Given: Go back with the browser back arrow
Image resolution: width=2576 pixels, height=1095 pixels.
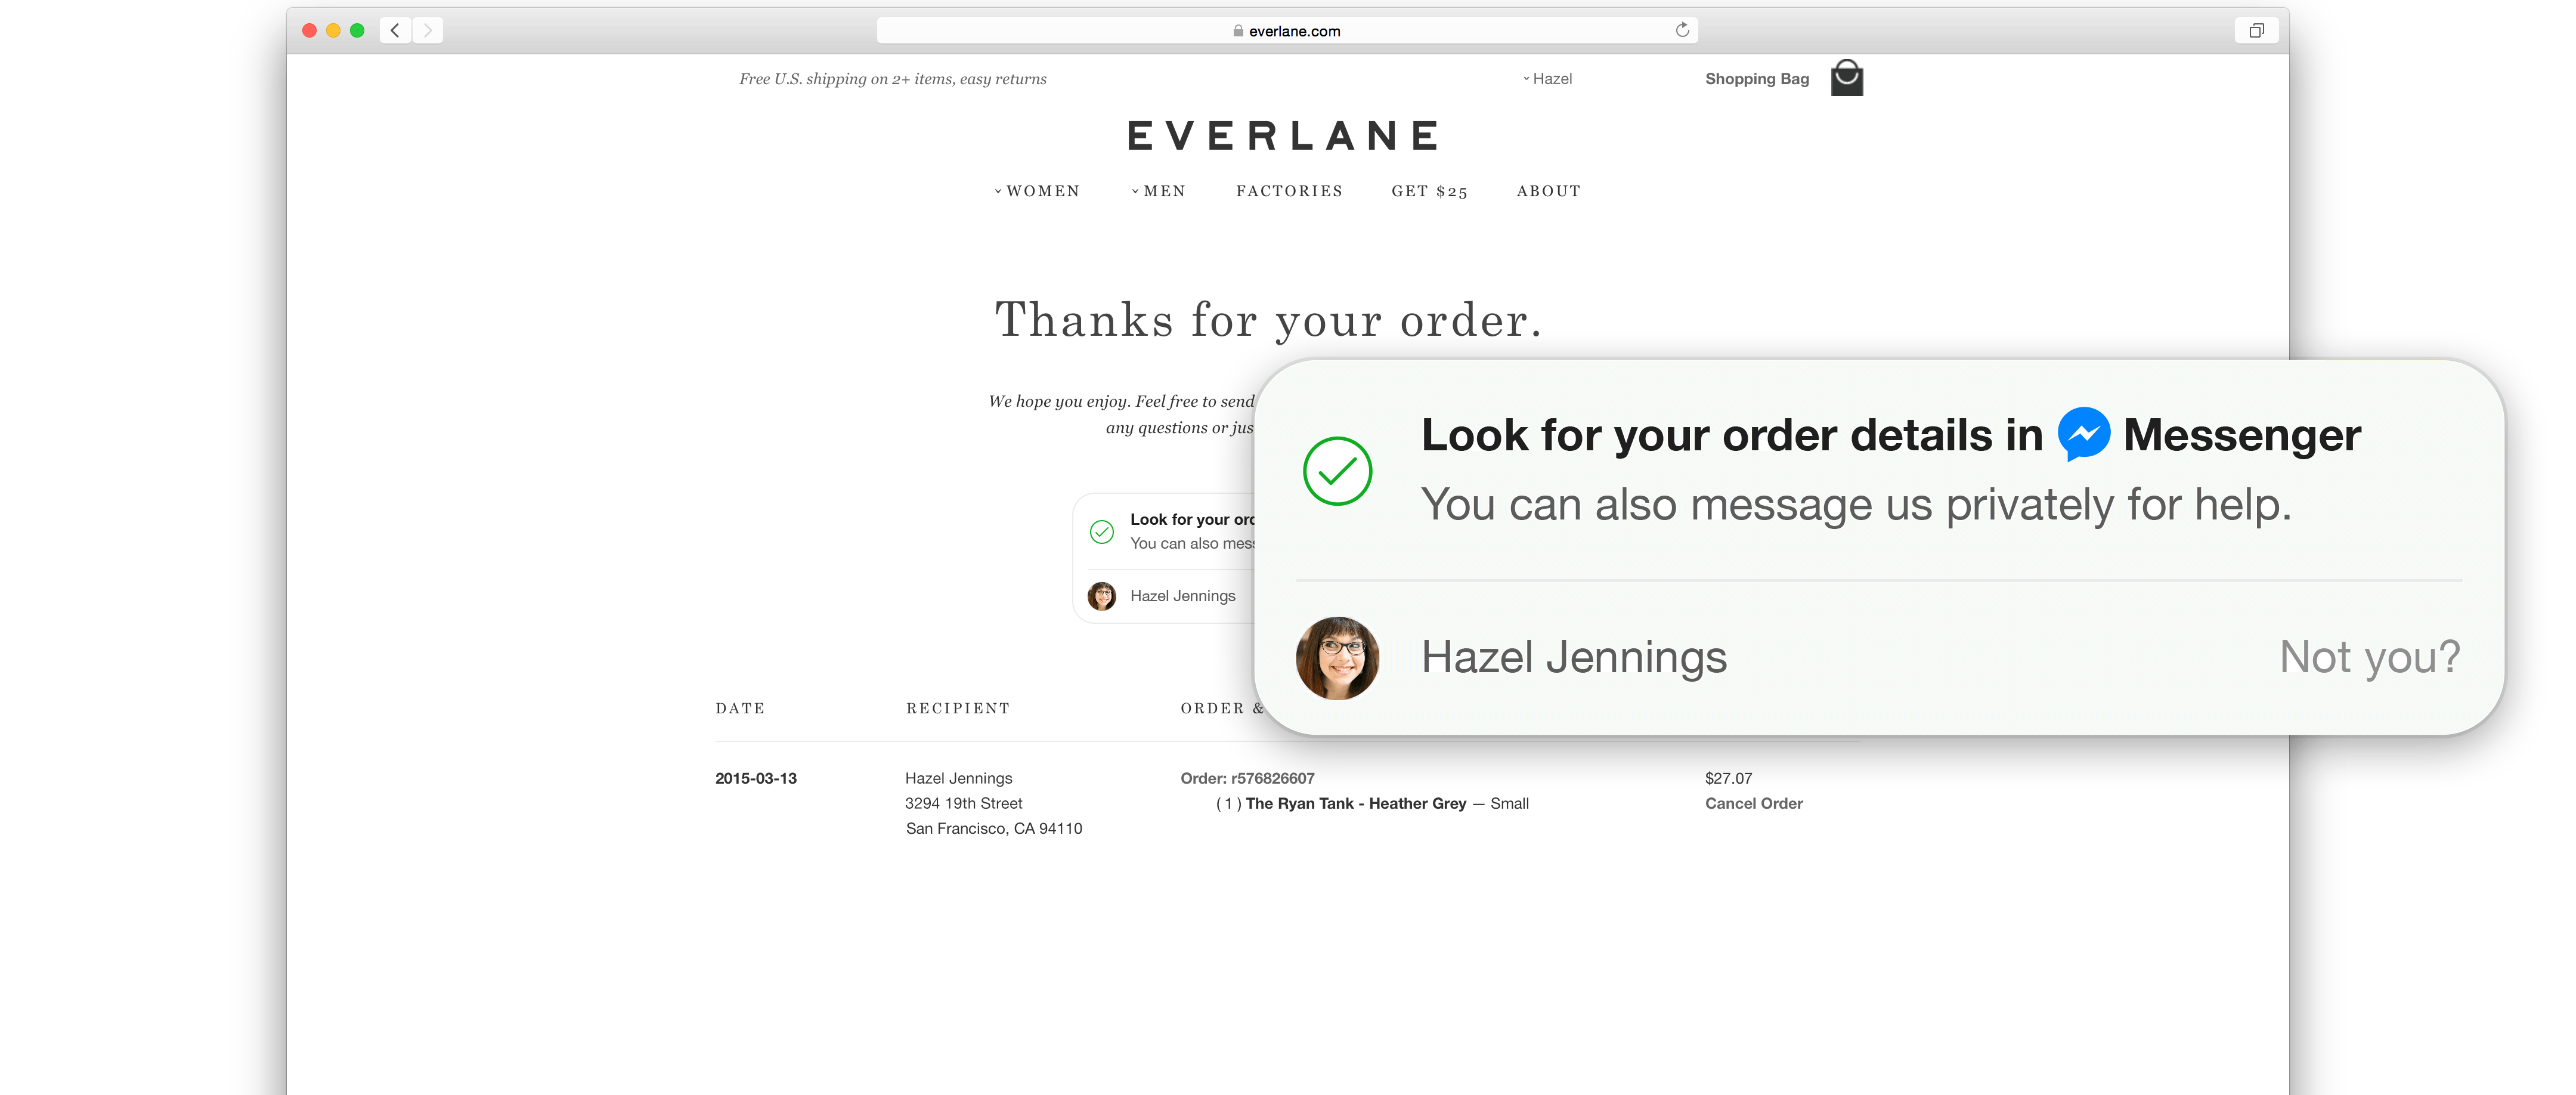Looking at the screenshot, I should pyautogui.click(x=395, y=30).
